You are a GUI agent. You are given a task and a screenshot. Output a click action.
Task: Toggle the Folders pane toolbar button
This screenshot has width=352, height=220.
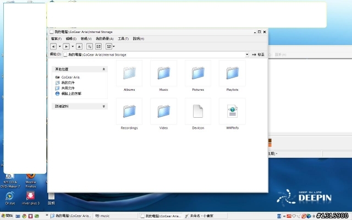[98, 46]
